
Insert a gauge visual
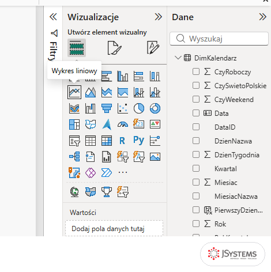tap(123, 124)
